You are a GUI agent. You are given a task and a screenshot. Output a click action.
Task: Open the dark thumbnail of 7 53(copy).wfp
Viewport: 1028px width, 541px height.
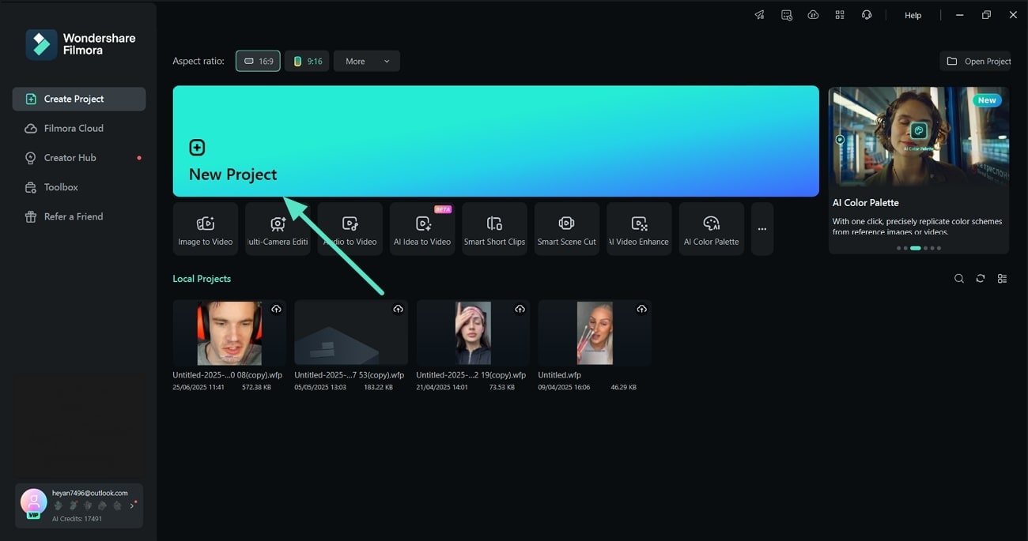(x=351, y=332)
